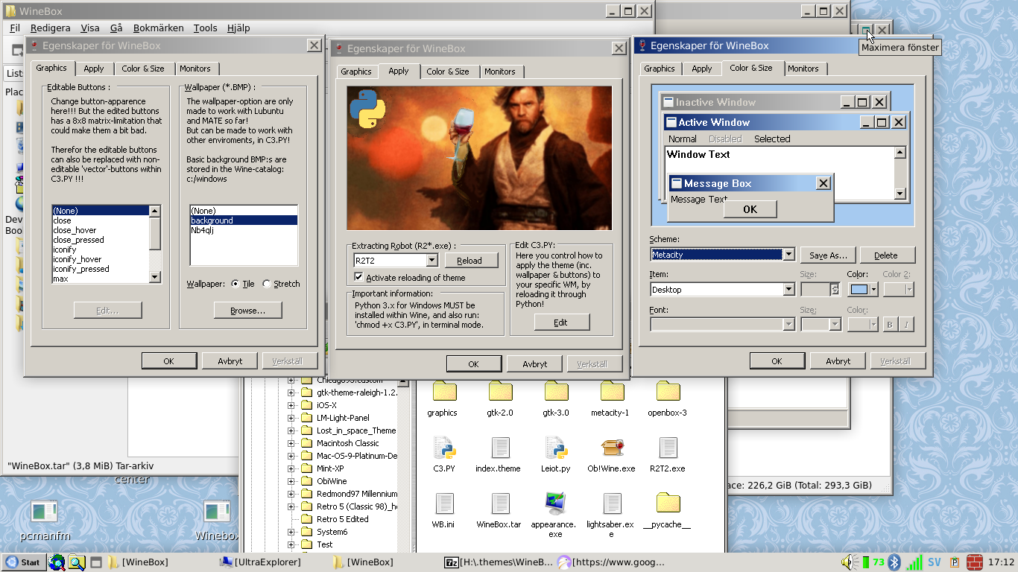The height and width of the screenshot is (572, 1018).
Task: Open the gtk-3.0 folder icon
Action: [556, 391]
